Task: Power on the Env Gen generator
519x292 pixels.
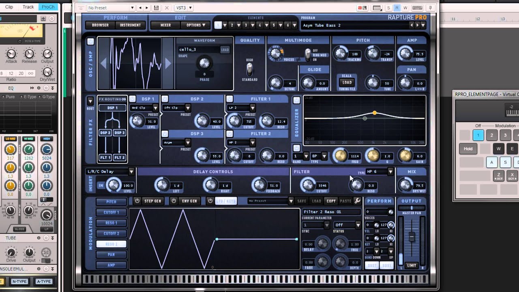Action: (x=174, y=201)
